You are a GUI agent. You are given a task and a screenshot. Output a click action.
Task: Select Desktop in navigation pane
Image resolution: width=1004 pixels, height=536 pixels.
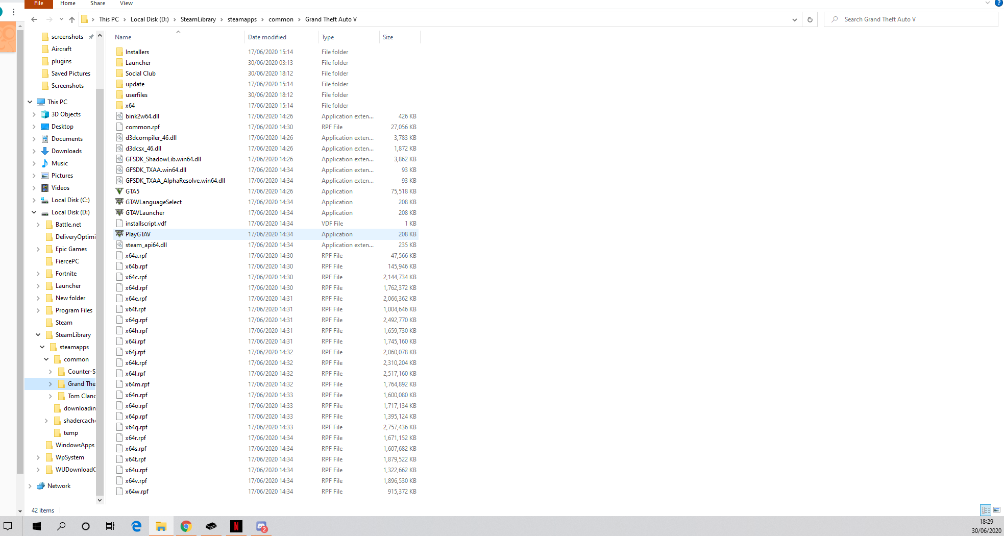[x=62, y=127]
